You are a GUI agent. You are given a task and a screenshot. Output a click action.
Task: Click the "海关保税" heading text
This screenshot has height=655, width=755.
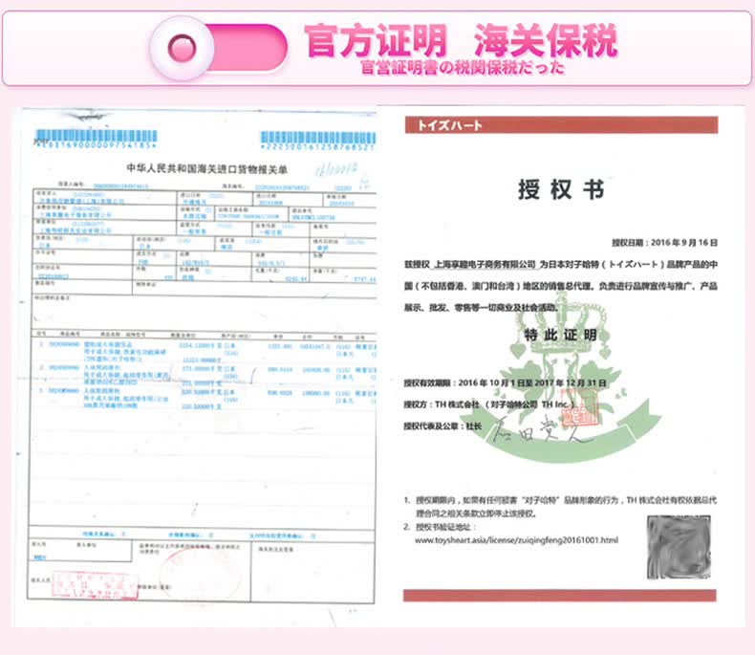point(546,40)
